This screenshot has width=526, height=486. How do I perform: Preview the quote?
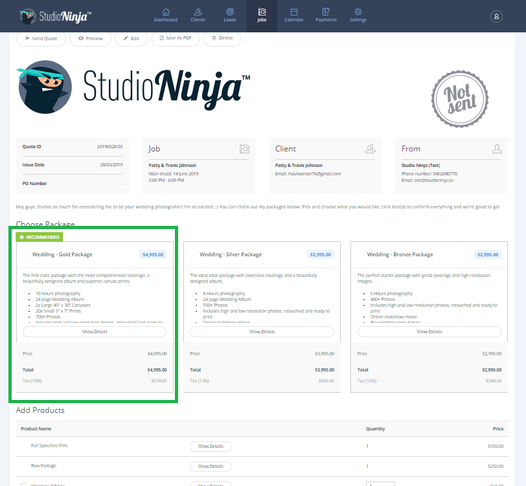[x=90, y=39]
